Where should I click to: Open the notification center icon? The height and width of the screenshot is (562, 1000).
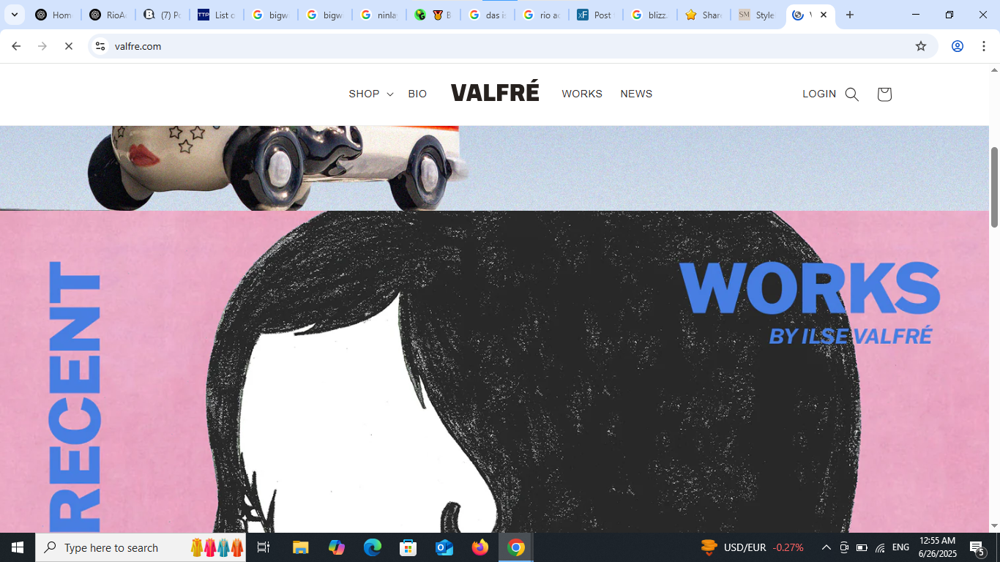(977, 547)
